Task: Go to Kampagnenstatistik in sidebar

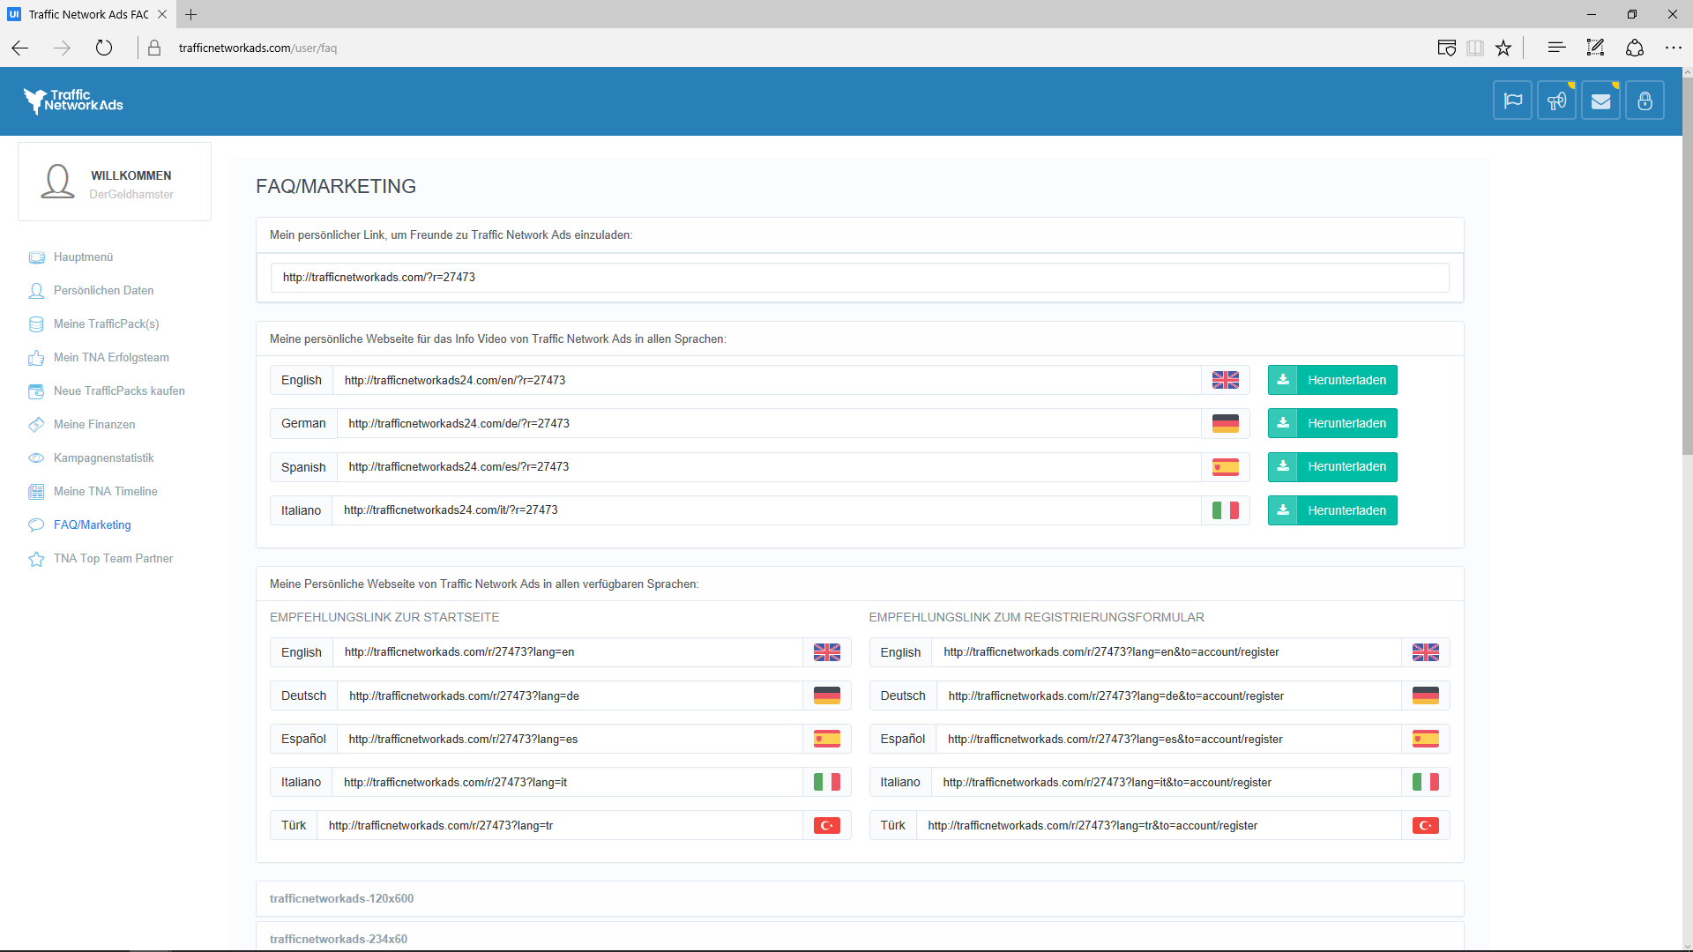Action: pos(103,457)
